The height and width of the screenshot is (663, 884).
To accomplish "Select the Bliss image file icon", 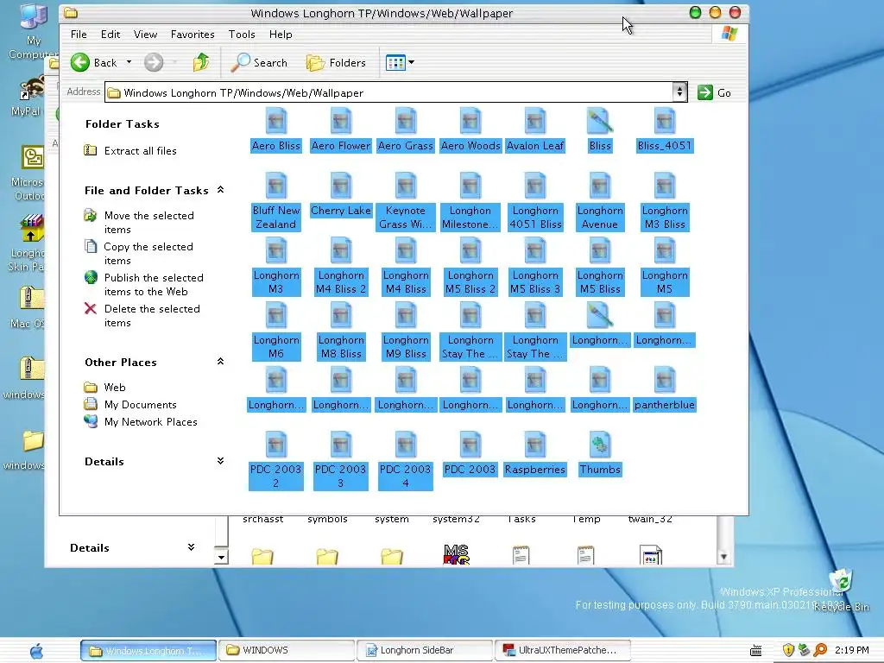I will pos(600,129).
